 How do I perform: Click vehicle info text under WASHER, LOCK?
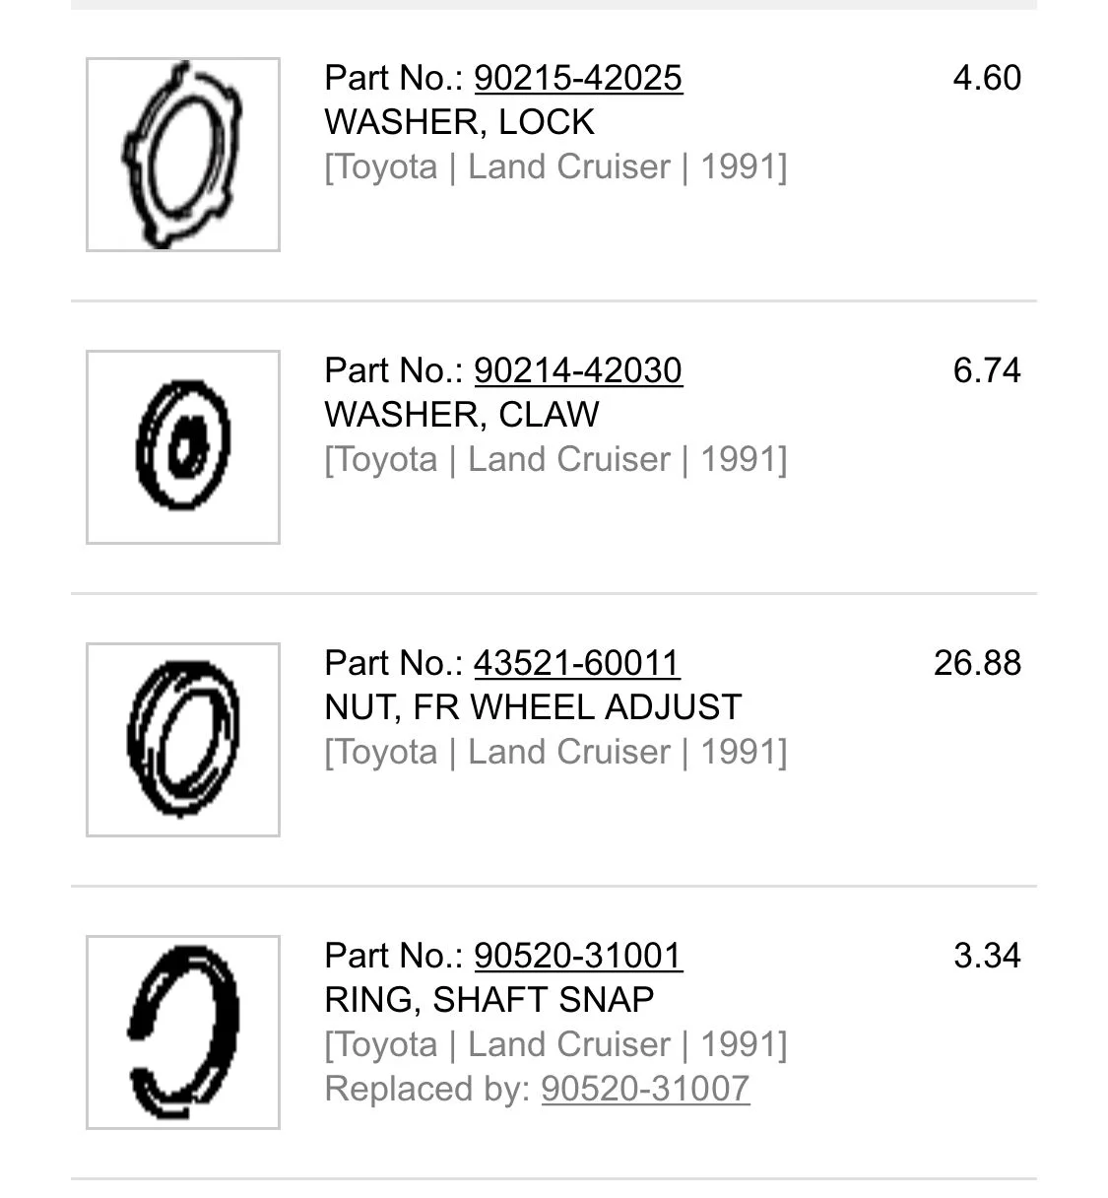tap(555, 166)
